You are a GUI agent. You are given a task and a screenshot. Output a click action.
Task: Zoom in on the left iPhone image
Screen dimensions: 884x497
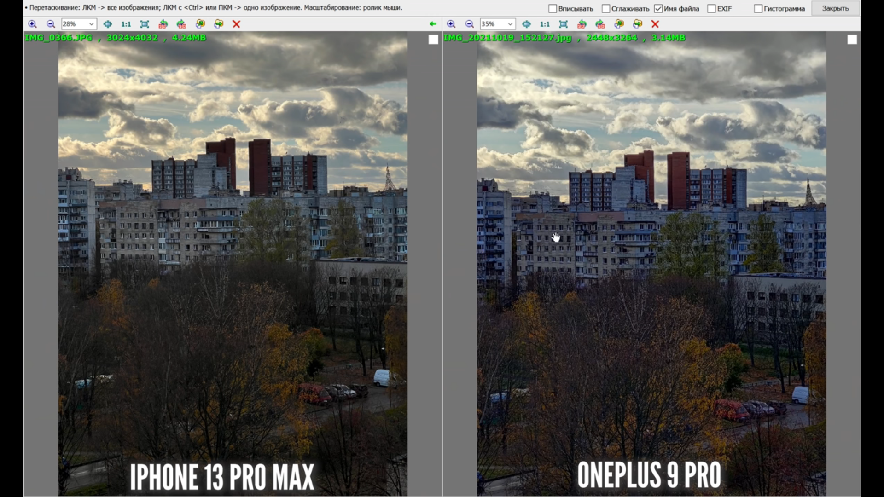click(x=32, y=24)
